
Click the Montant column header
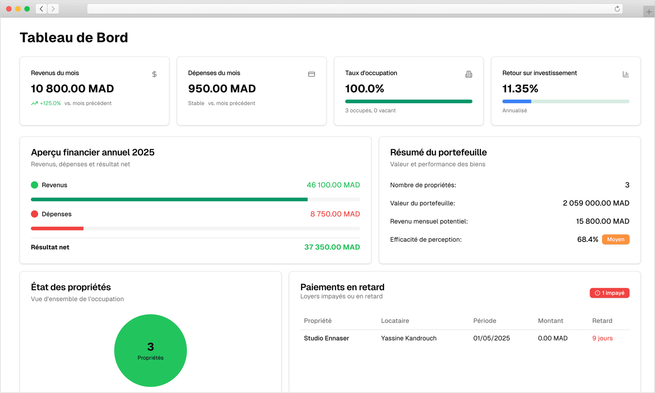pos(550,321)
